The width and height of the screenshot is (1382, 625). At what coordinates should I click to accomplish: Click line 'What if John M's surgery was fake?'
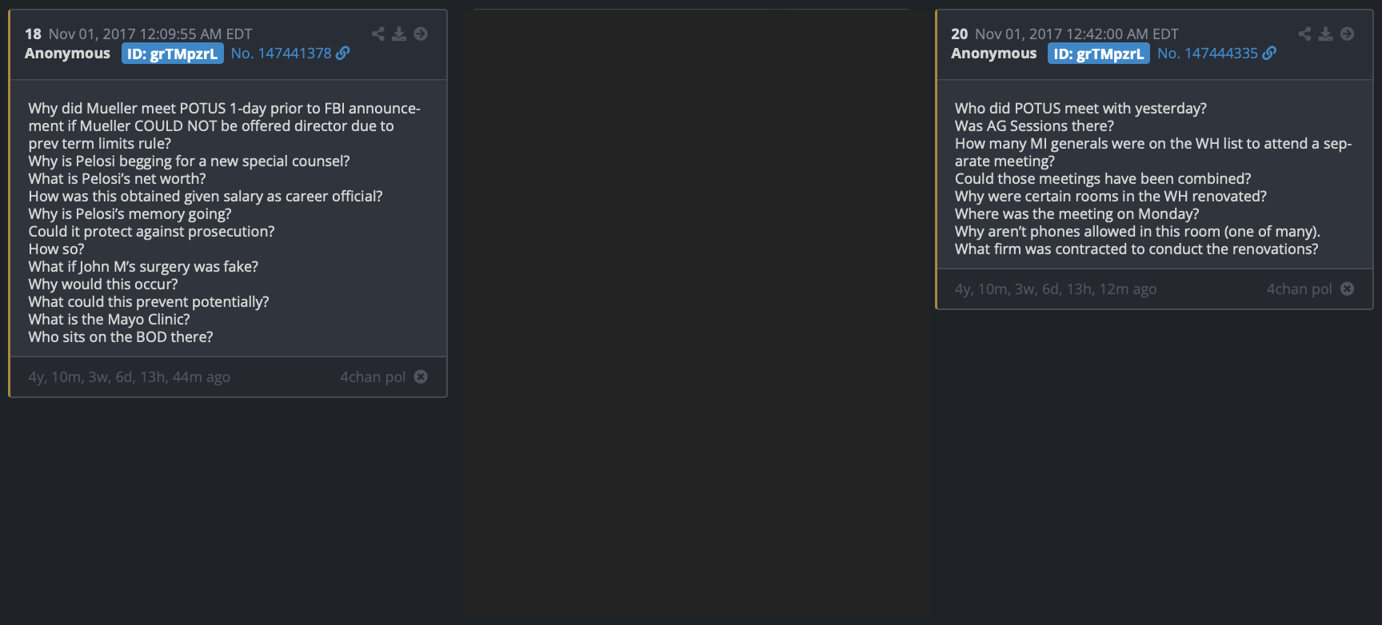point(143,266)
